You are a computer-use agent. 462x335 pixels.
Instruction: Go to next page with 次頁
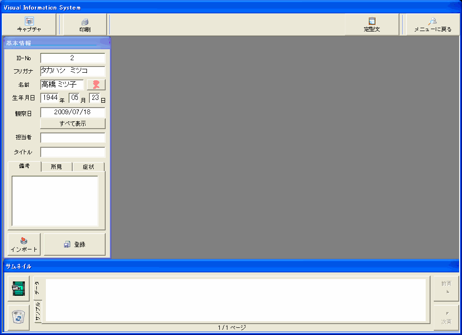point(446,317)
